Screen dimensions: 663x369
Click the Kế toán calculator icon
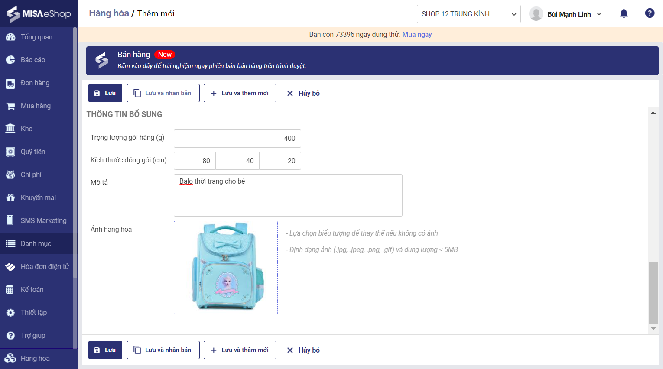click(10, 290)
